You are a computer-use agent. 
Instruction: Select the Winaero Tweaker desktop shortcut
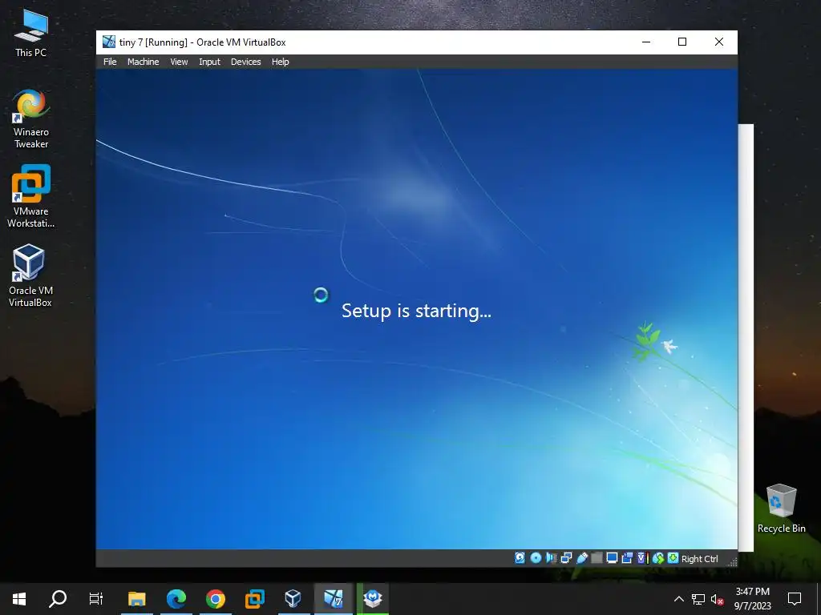point(31,119)
